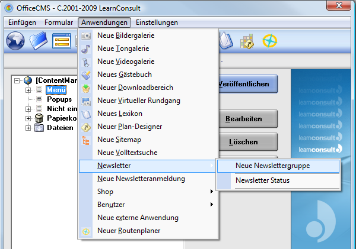Expand the Menü tree node
Screen dimensions: 356x249
[28, 90]
